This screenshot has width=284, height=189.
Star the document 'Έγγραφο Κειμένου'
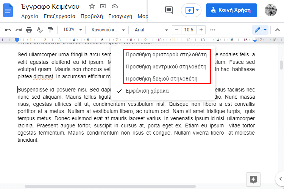[92, 6]
